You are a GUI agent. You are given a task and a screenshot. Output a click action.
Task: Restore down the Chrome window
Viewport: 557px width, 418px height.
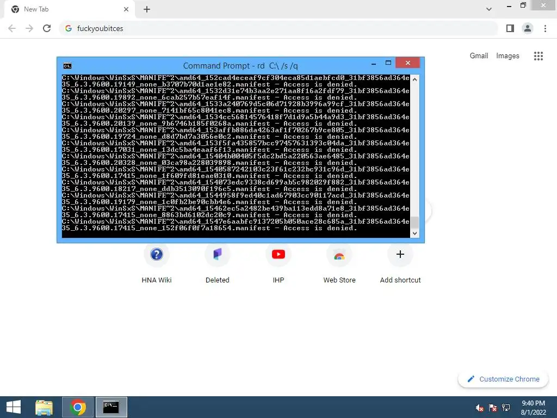(523, 5)
